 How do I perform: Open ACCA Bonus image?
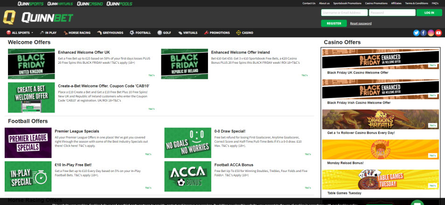tap(188, 177)
